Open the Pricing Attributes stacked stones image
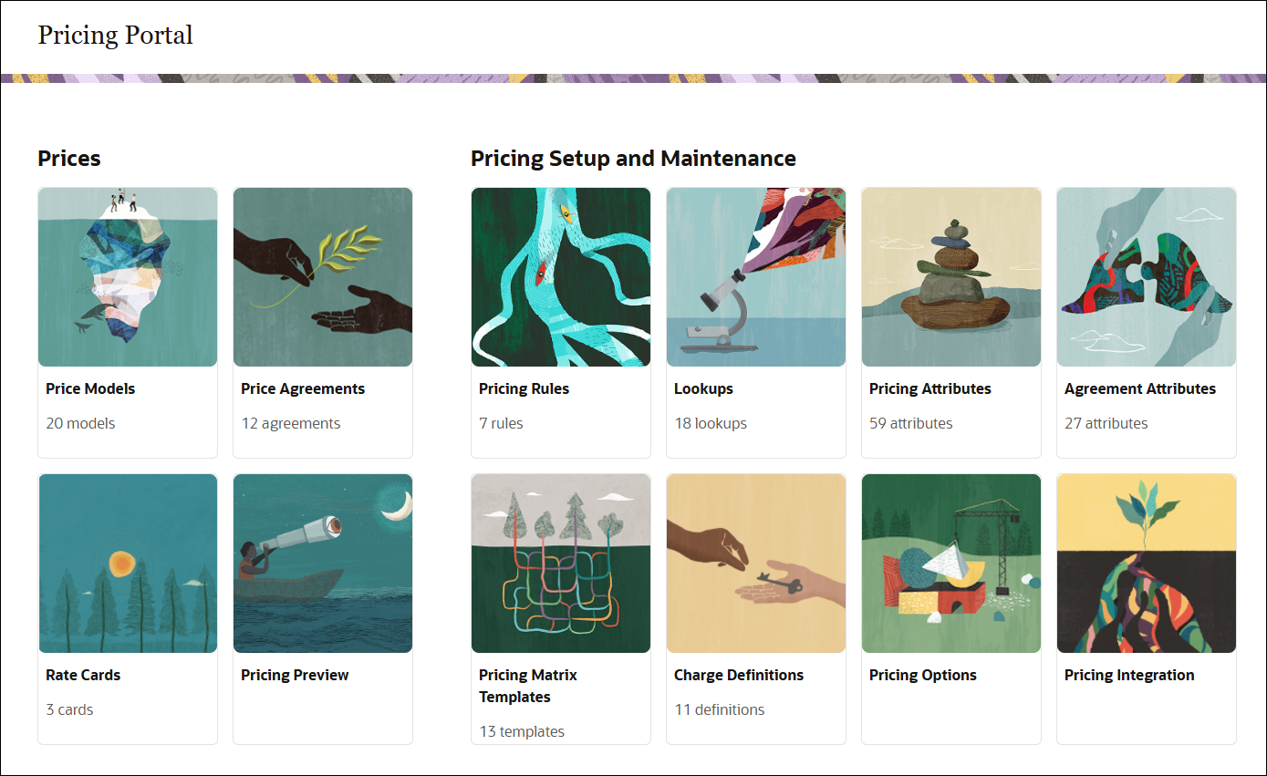Screen dimensions: 1267x776 (x=950, y=276)
